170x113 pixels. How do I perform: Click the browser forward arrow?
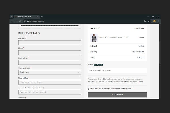click(x=16, y=21)
